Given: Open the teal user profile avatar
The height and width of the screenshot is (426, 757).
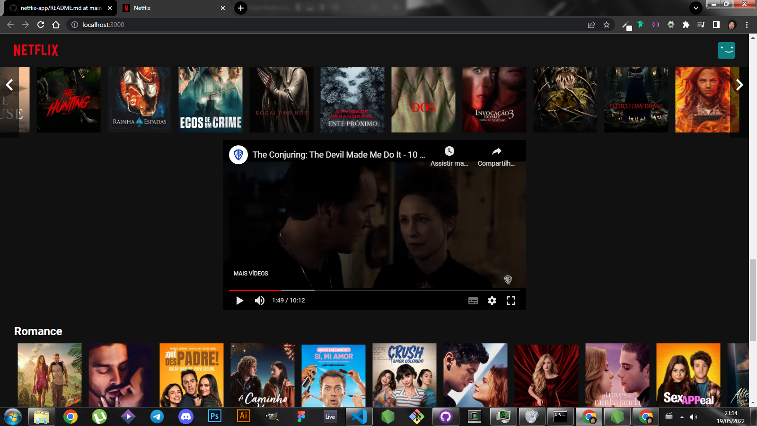Looking at the screenshot, I should click(726, 50).
